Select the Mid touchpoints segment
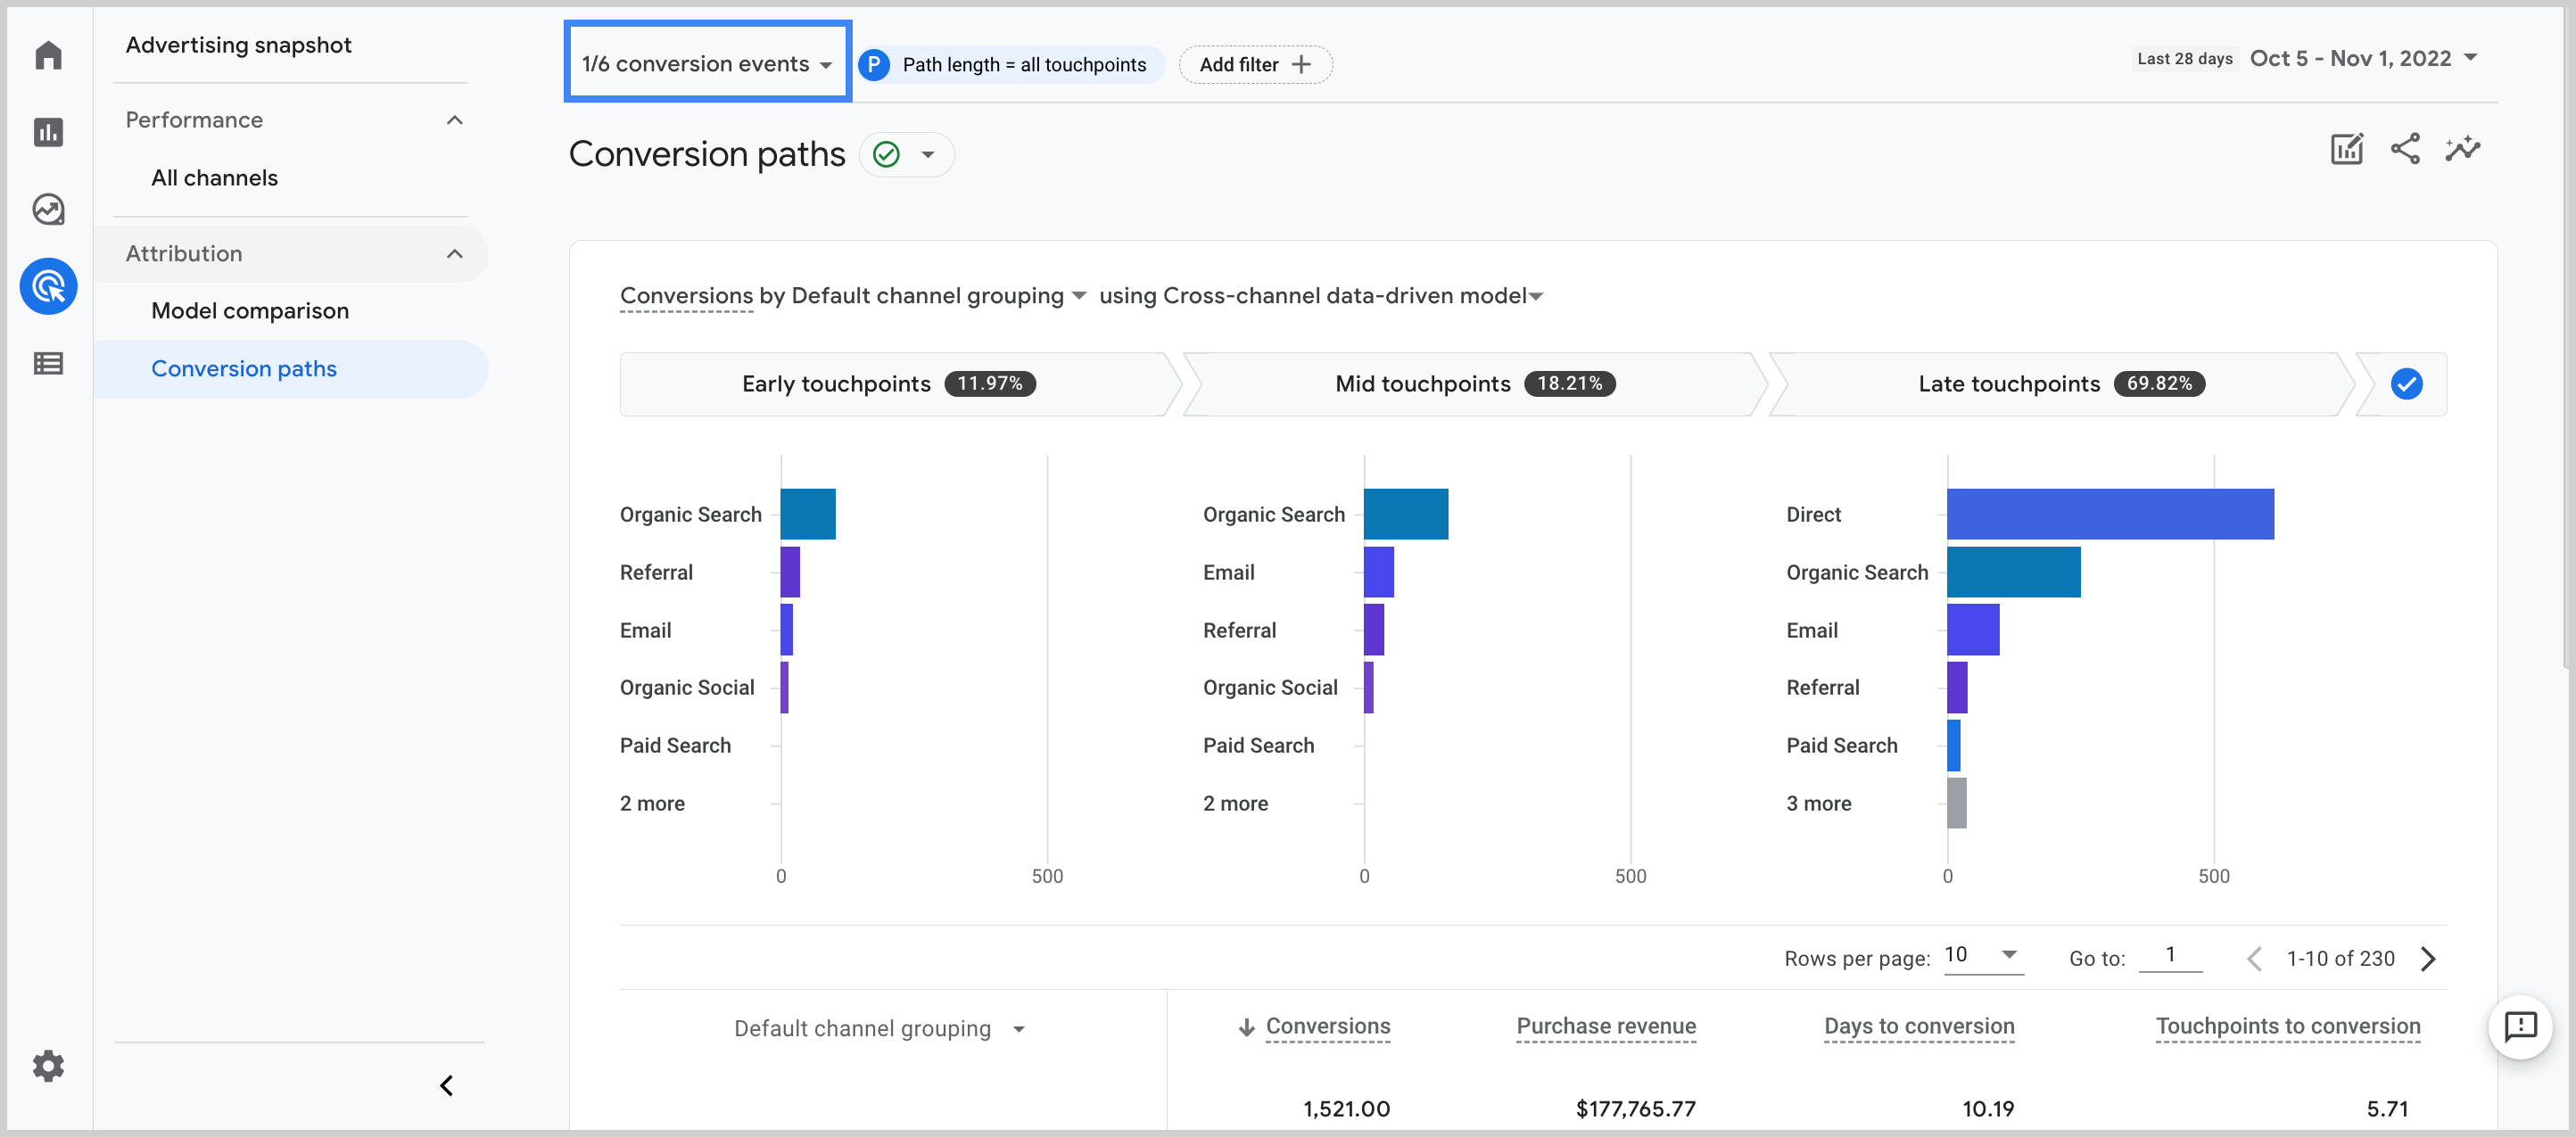Viewport: 2576px width, 1137px height. 1474,384
